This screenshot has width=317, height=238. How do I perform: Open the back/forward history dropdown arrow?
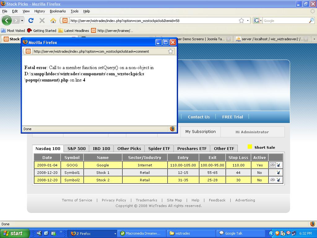click(22, 21)
